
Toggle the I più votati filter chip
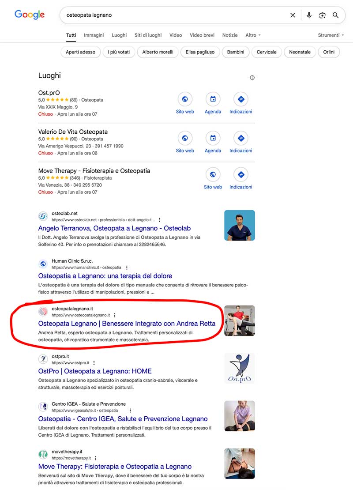[x=119, y=52]
